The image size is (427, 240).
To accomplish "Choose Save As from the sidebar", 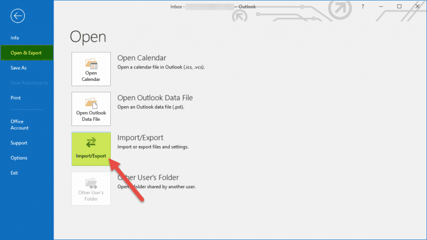I will (18, 68).
